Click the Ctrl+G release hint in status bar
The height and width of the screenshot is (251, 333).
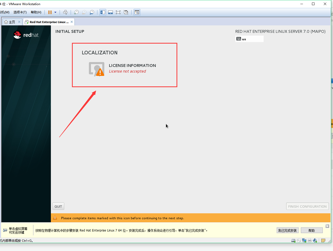click(16, 240)
